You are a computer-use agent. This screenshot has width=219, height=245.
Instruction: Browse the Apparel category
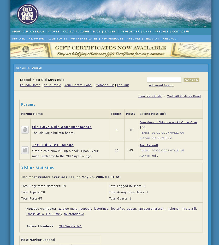coord(19,39)
